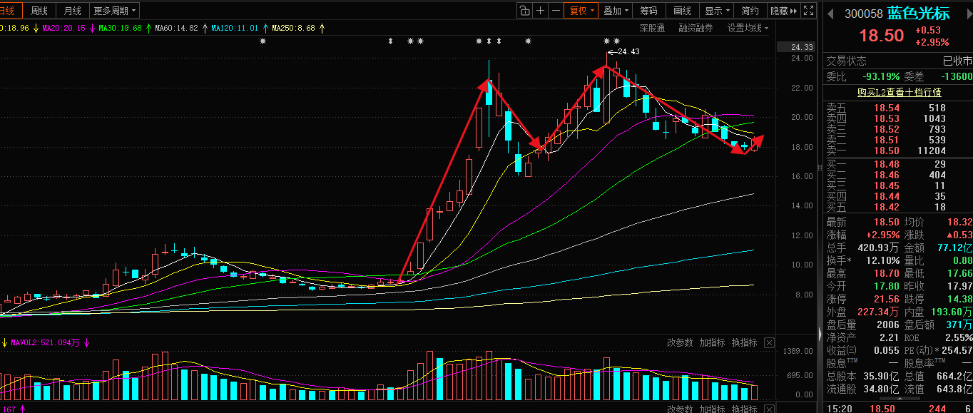Switch to the 月线 monthly tab
Image resolution: width=973 pixels, height=413 pixels.
(x=72, y=11)
